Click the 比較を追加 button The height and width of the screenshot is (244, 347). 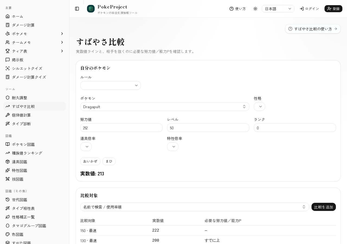click(x=324, y=207)
